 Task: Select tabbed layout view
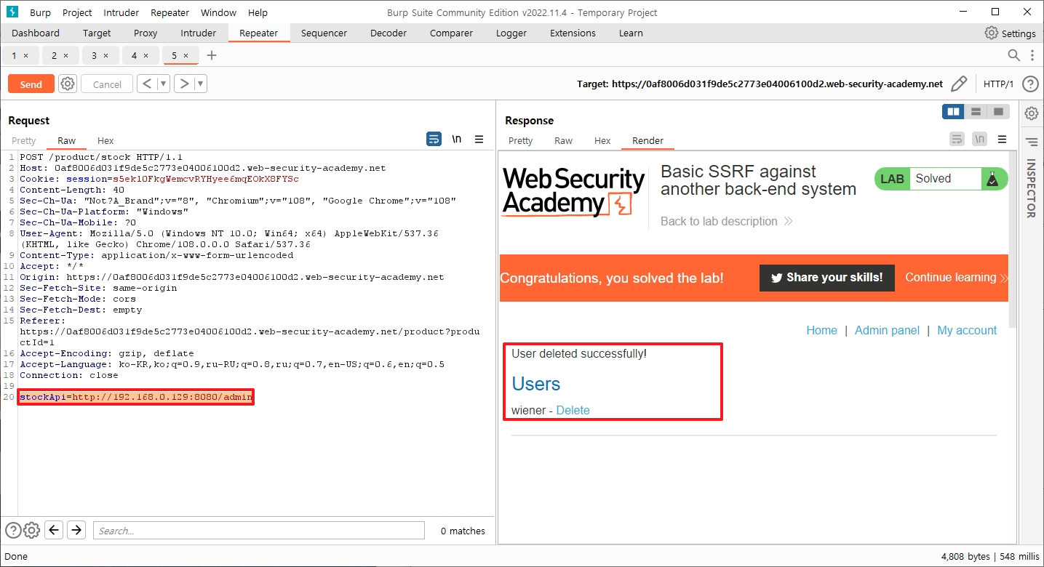click(x=998, y=111)
